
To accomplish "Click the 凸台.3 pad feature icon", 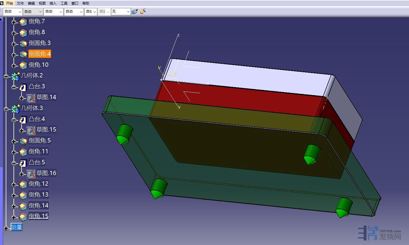I will (x=23, y=87).
